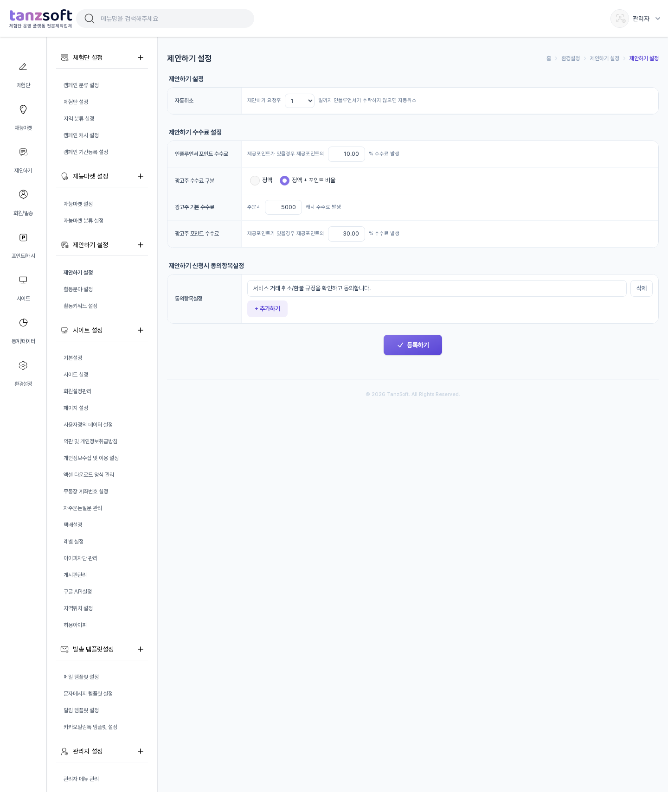The width and height of the screenshot is (668, 792).
Task: Click the + 추가하기 button
Action: pyautogui.click(x=267, y=309)
